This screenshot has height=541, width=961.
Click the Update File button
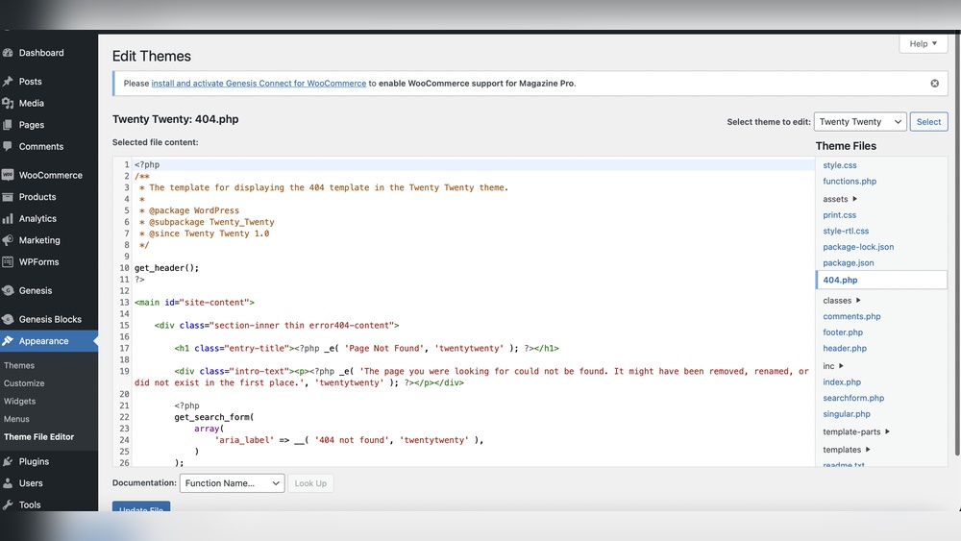click(x=141, y=506)
